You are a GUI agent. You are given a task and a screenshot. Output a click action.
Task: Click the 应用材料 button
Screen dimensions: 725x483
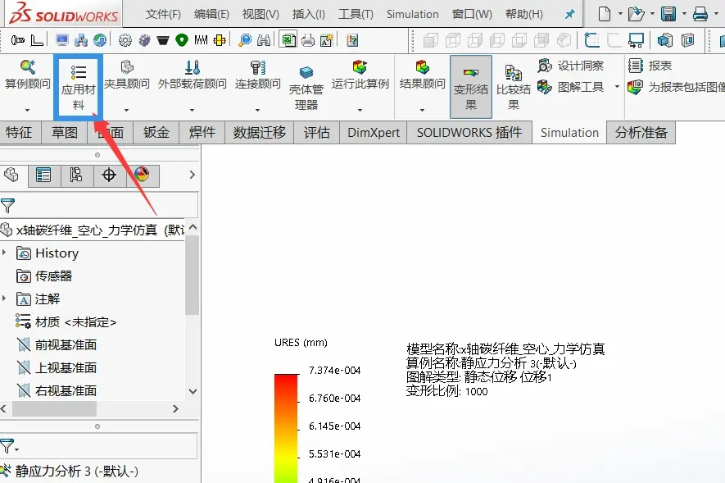pos(78,88)
